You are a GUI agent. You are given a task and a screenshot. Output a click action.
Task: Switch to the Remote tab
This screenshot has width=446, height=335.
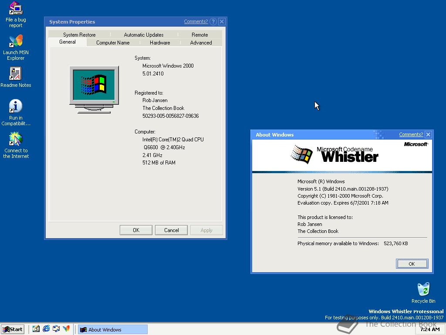click(x=199, y=35)
